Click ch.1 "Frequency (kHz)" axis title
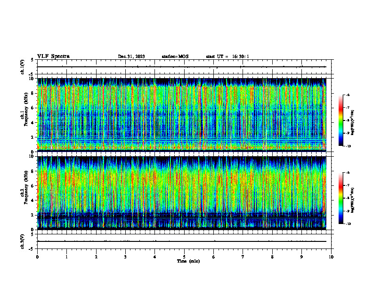Viewport: 373px width, 288px height. 26,109
